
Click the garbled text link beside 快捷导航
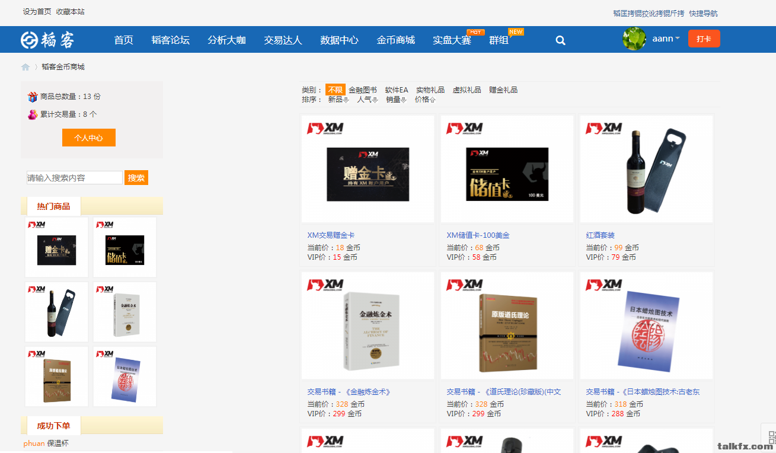pos(649,13)
